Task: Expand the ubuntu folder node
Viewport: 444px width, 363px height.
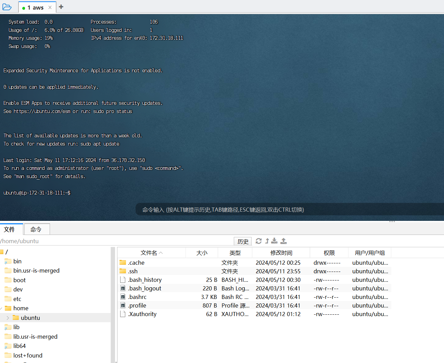Action: pyautogui.click(x=8, y=318)
